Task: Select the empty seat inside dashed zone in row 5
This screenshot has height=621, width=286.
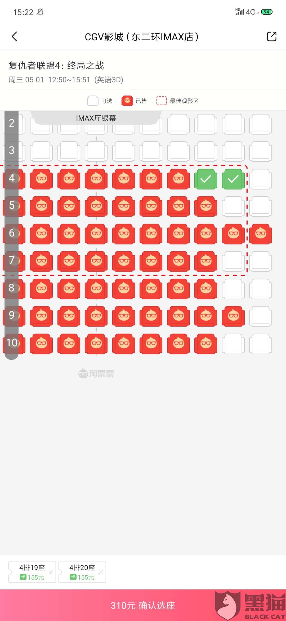Action: 233,206
